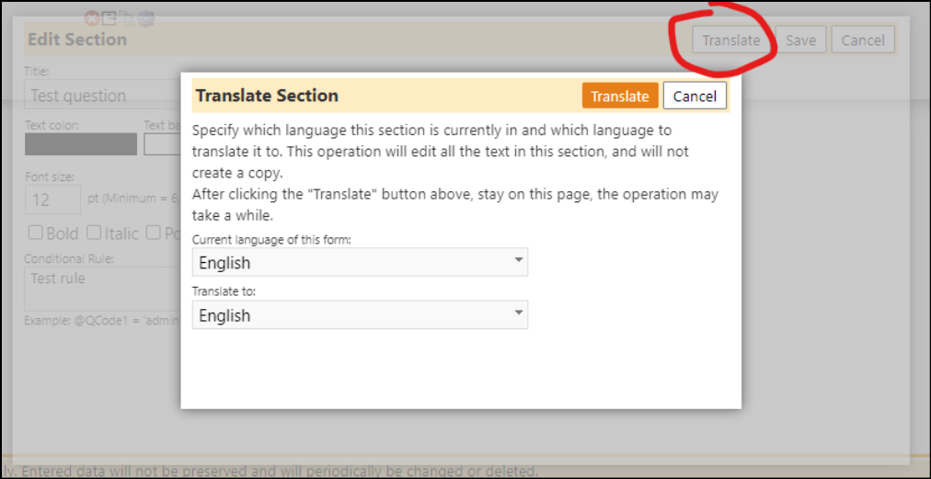931x479 pixels.
Task: Open the Text background color swatch
Action: coord(162,144)
